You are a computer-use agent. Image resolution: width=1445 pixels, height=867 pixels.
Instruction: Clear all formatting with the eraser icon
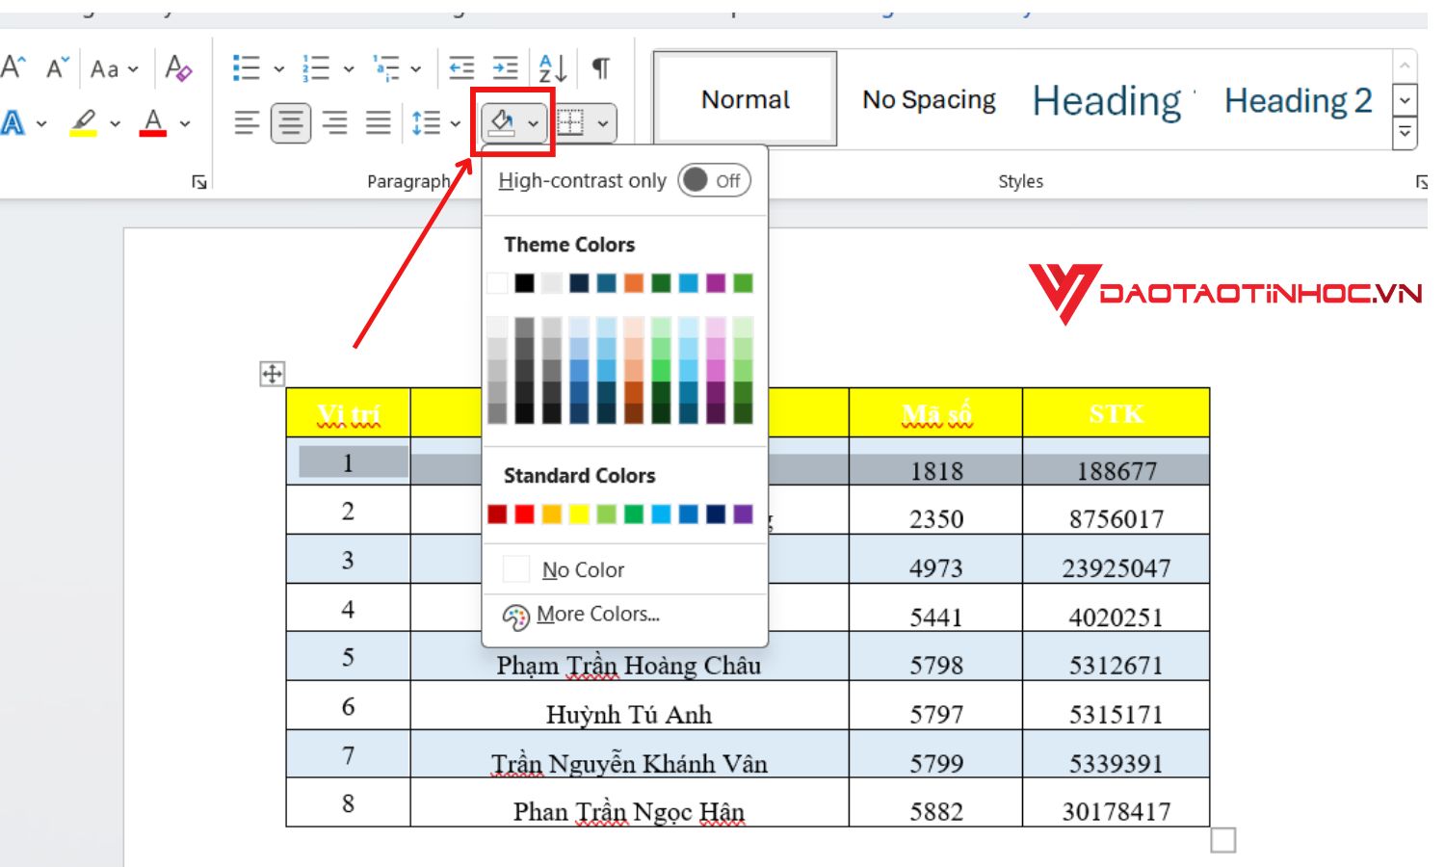(179, 67)
